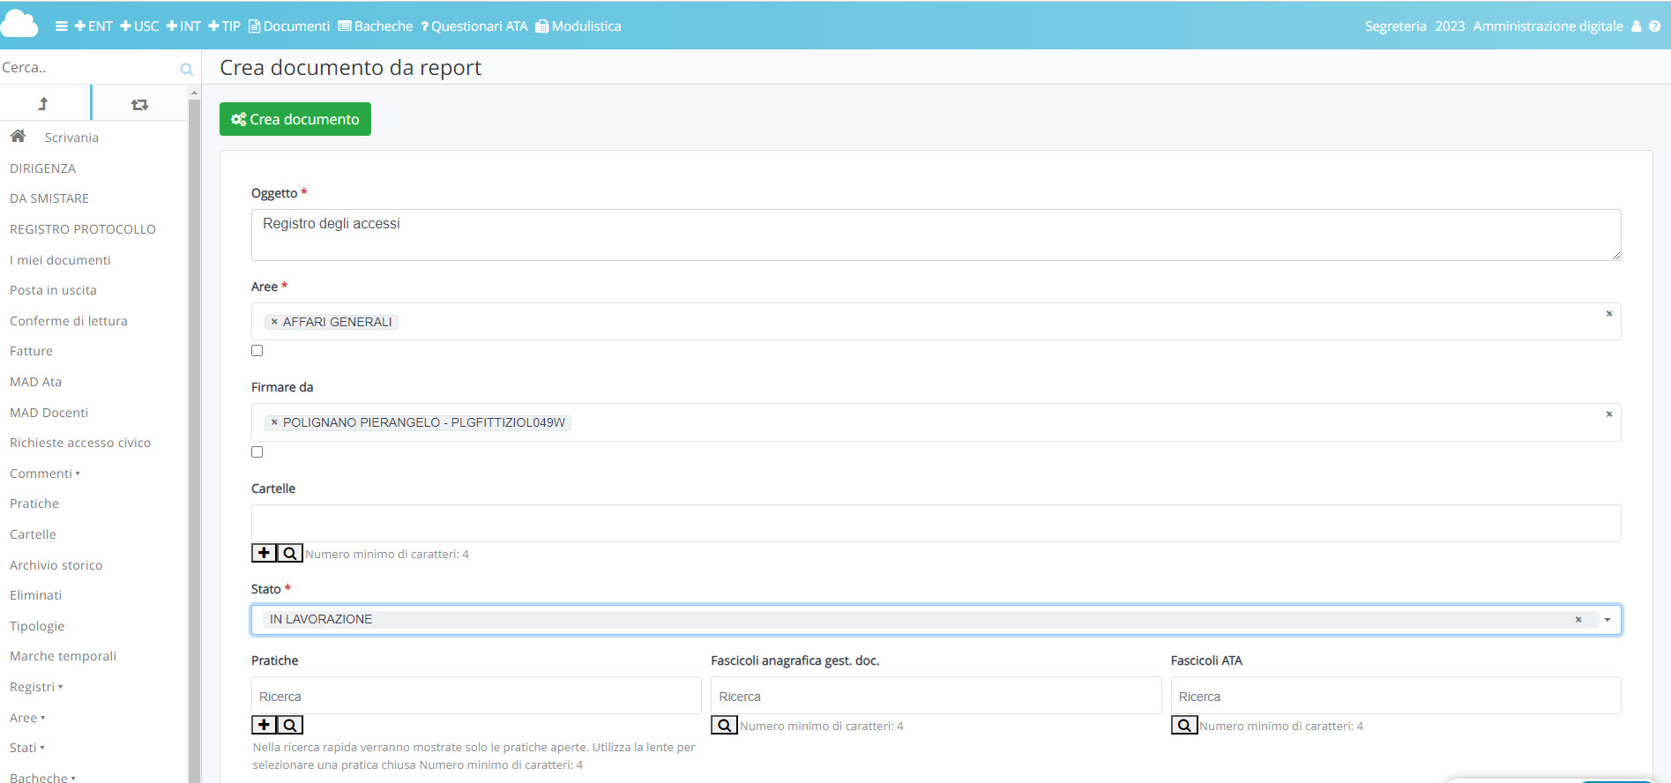Click the upward arrow sidebar tab icon
The width and height of the screenshot is (1671, 783).
click(43, 104)
